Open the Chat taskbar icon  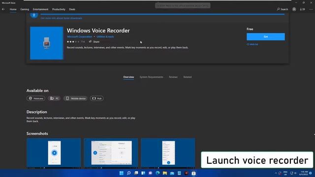(150, 173)
